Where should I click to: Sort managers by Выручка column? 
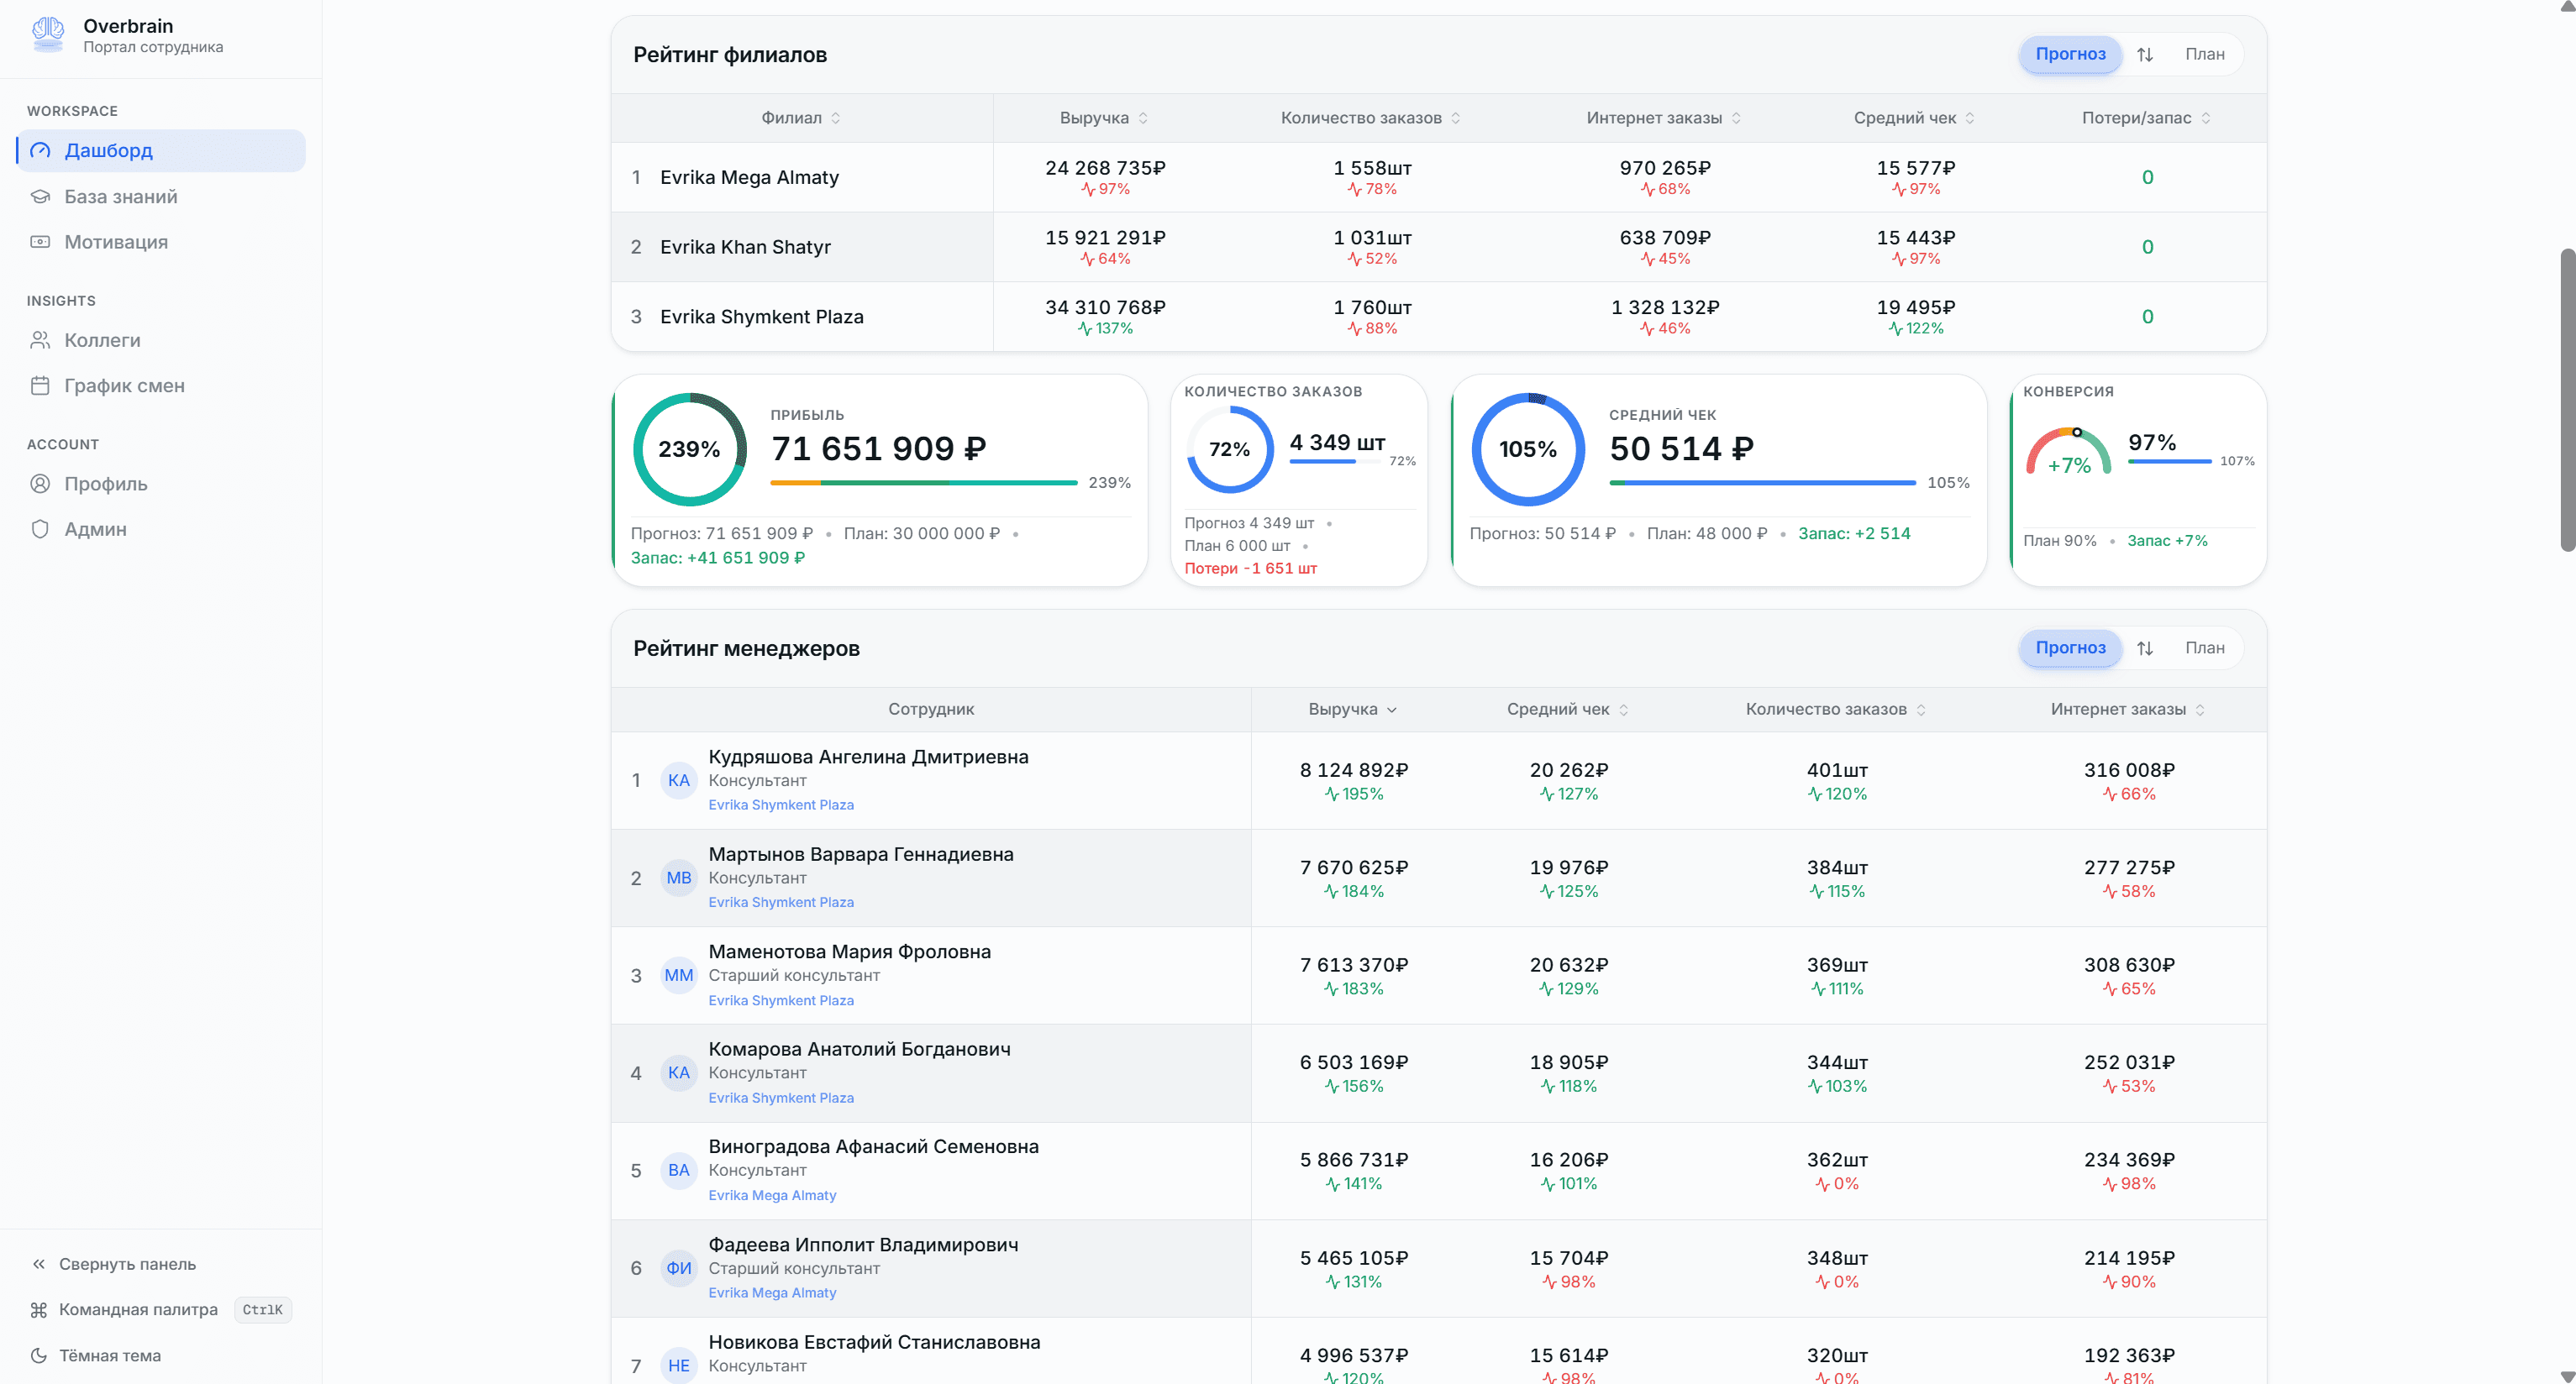(1352, 710)
